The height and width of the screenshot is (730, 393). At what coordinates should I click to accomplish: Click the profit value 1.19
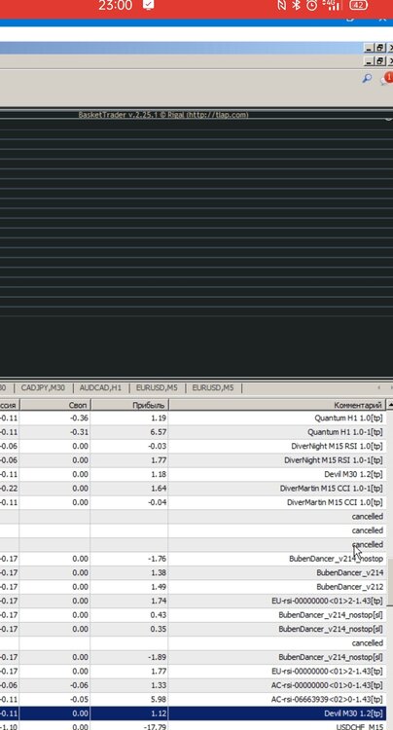point(159,419)
